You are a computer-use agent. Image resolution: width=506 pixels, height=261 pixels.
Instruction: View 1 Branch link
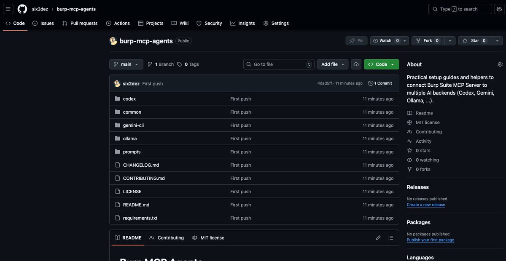[161, 64]
